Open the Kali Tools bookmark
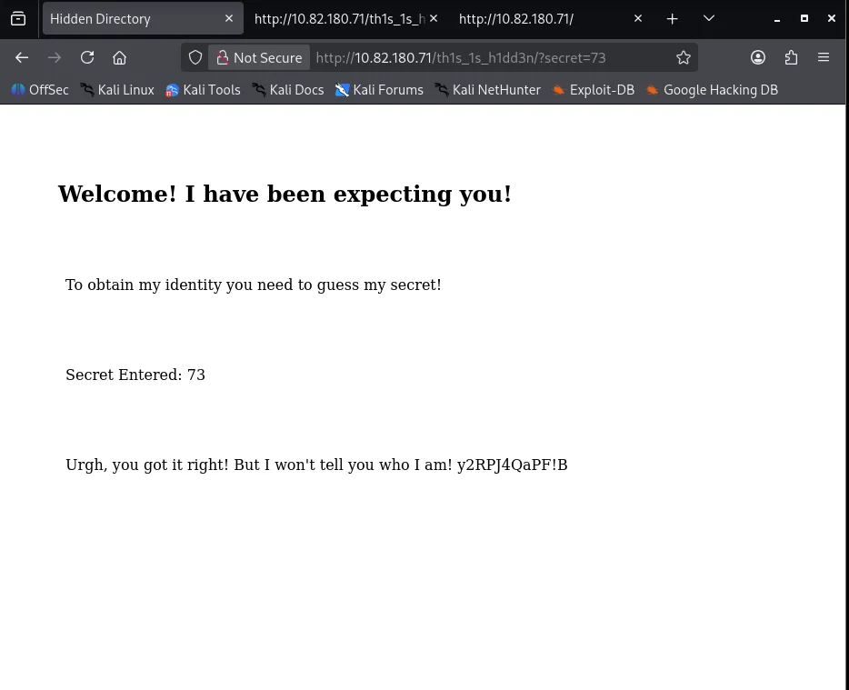 point(203,90)
